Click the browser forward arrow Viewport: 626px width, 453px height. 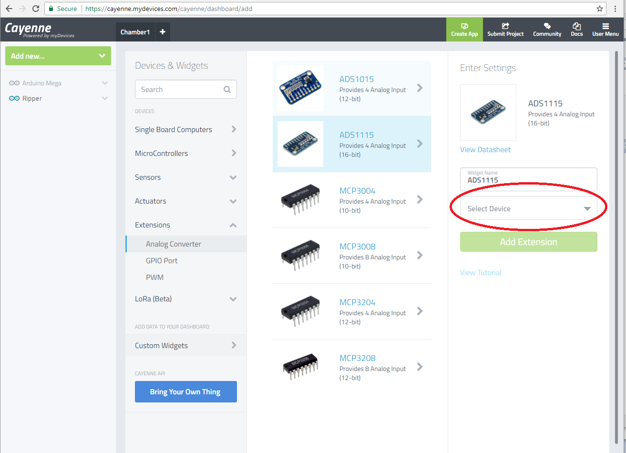(22, 9)
